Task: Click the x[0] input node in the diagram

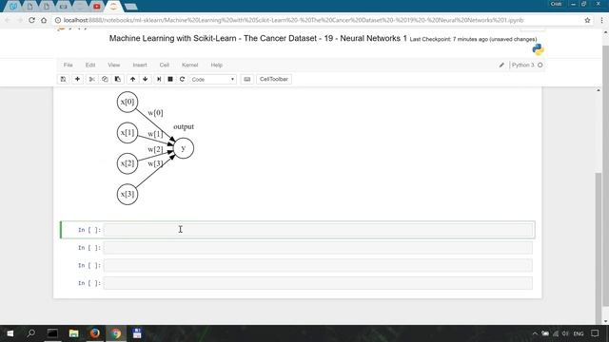Action: pyautogui.click(x=128, y=102)
